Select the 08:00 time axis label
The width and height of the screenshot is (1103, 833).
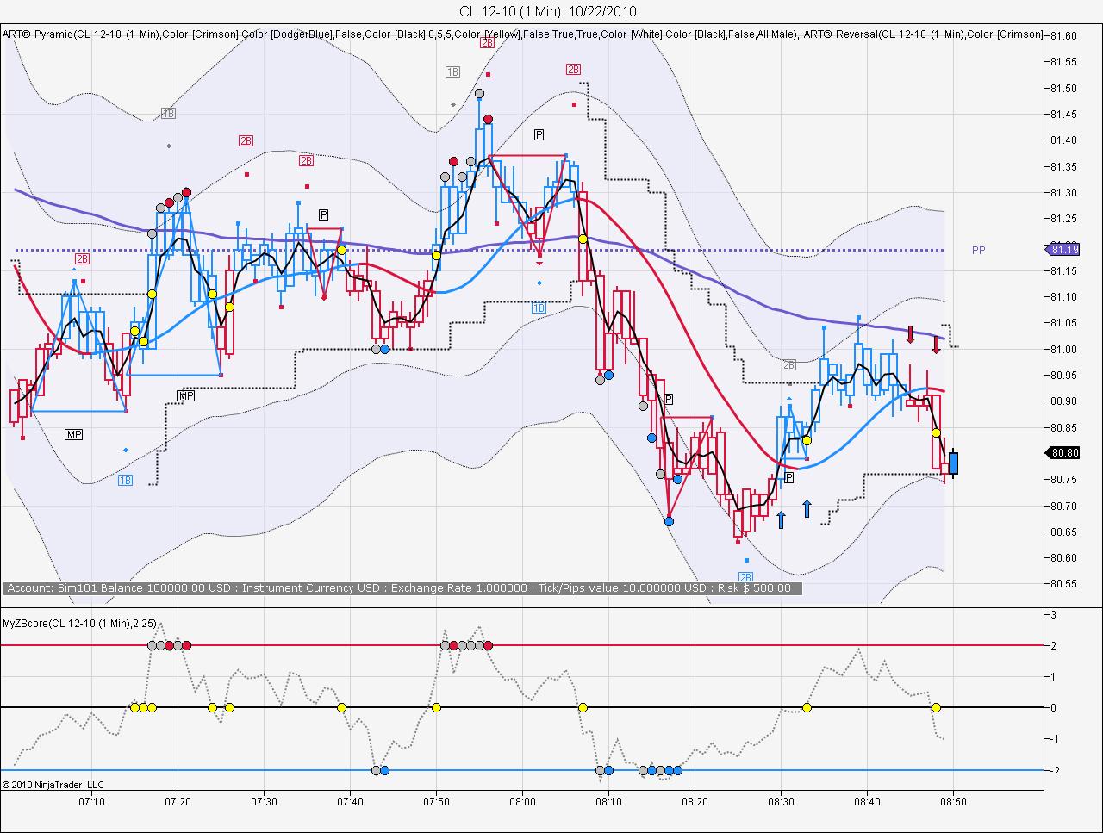(522, 802)
